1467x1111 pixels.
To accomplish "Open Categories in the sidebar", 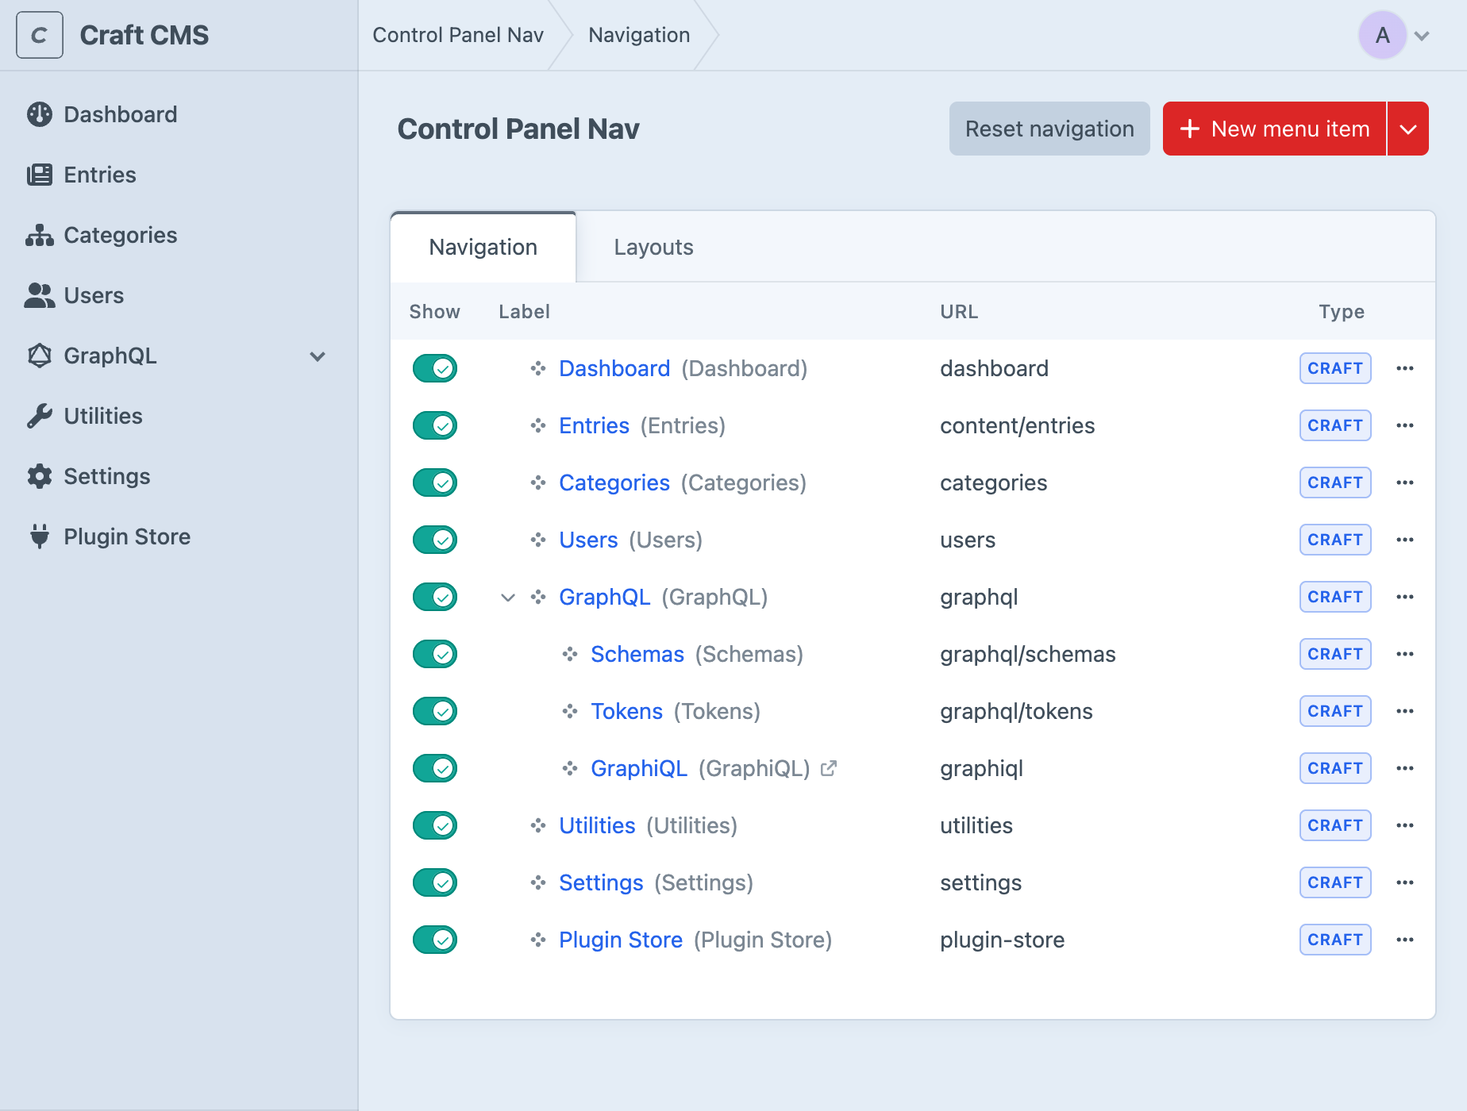I will [102, 235].
